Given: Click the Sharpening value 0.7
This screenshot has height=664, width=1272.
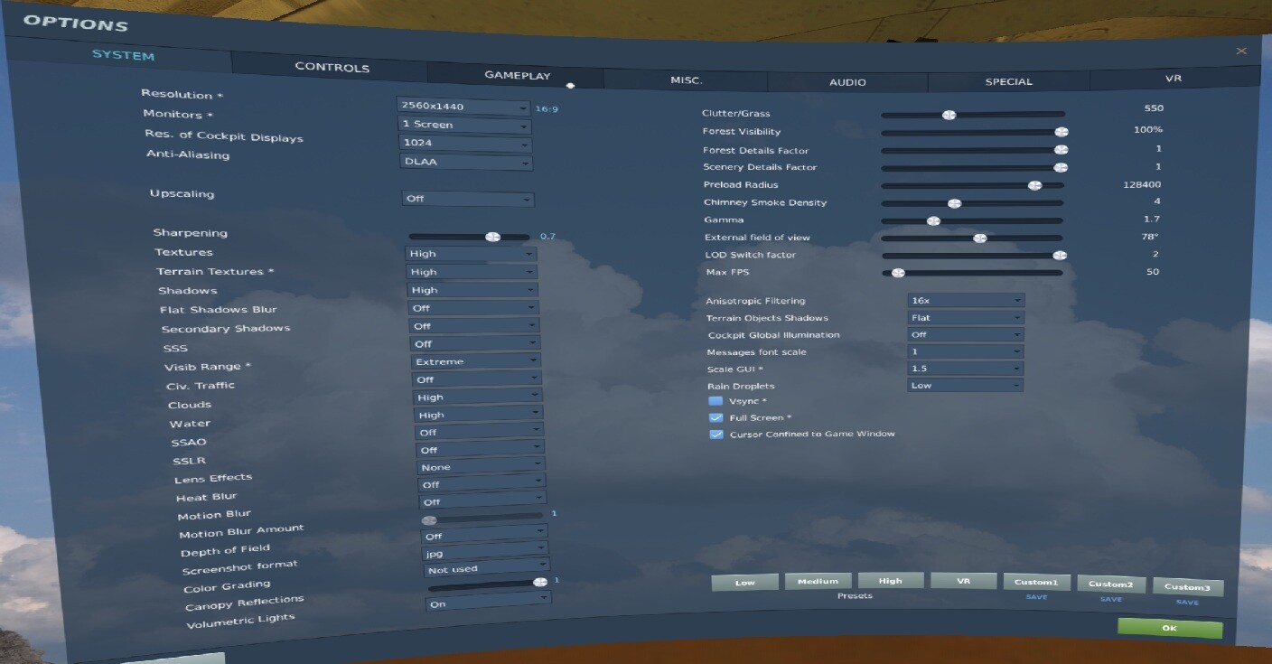Looking at the screenshot, I should [x=547, y=237].
